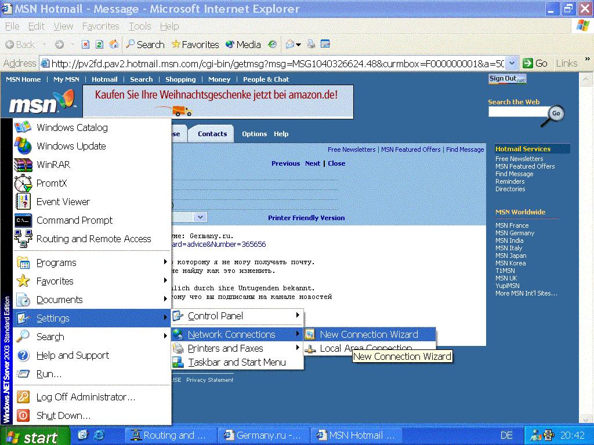Switch to the Contacts tab
Screen dimensions: 594x445
pyautogui.click(x=212, y=134)
